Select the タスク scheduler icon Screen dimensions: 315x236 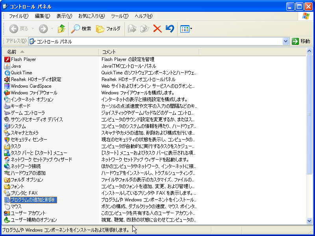point(7,146)
